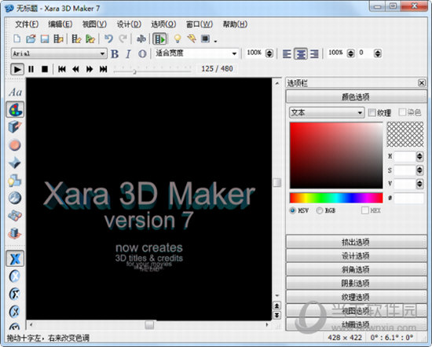432x347 pixels.
Task: Expand the 颜色选项 color options section
Action: [x=356, y=97]
